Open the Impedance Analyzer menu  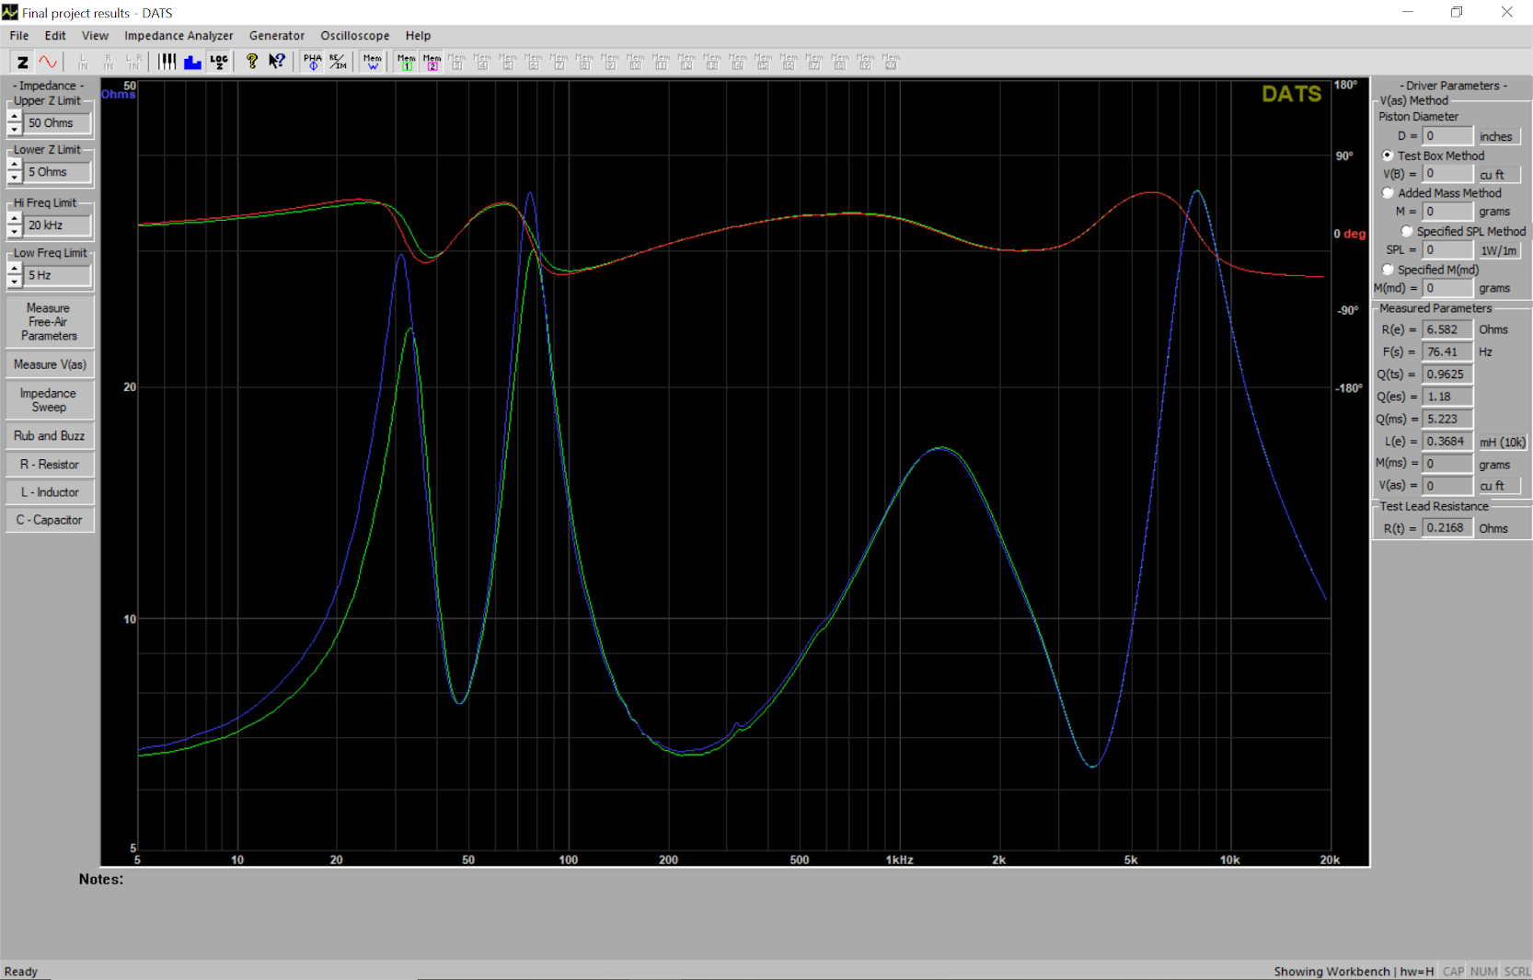tap(179, 36)
